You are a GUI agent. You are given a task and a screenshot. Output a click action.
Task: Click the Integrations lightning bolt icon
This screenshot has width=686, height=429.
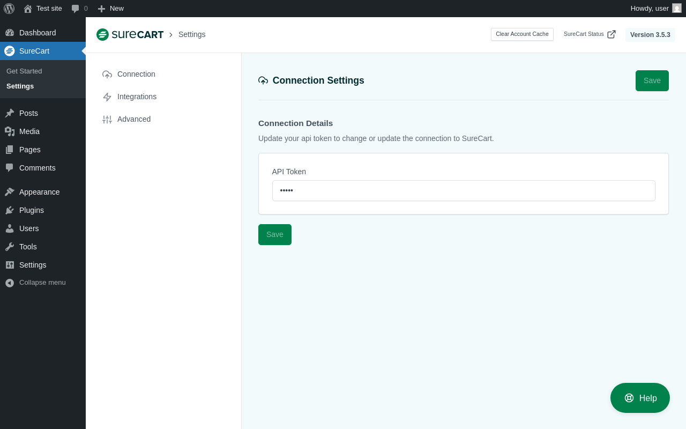(107, 97)
